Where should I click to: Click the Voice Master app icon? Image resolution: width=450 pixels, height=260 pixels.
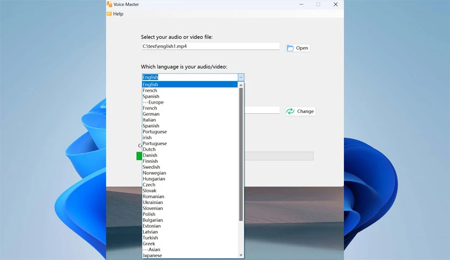pyautogui.click(x=109, y=4)
